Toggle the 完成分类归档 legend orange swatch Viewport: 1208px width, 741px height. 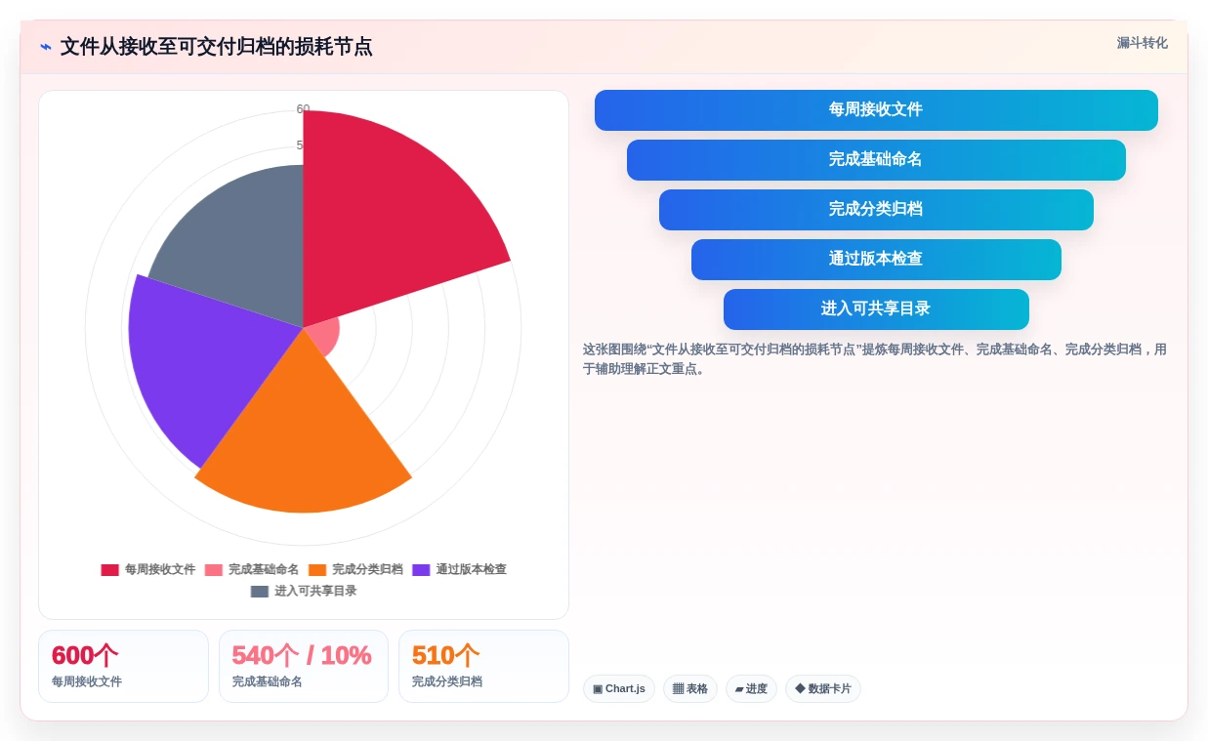(x=317, y=570)
